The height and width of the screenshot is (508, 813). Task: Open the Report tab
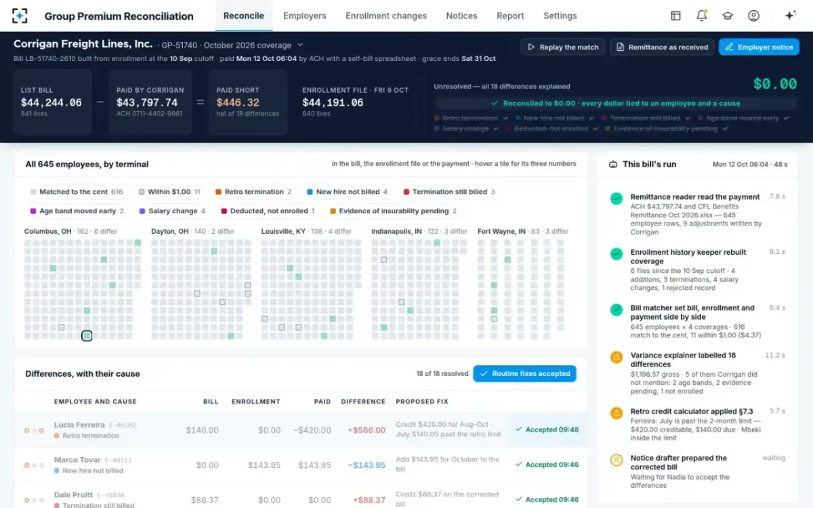pos(510,16)
